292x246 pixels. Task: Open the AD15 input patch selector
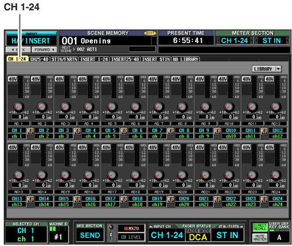pyautogui.click(x=65, y=192)
